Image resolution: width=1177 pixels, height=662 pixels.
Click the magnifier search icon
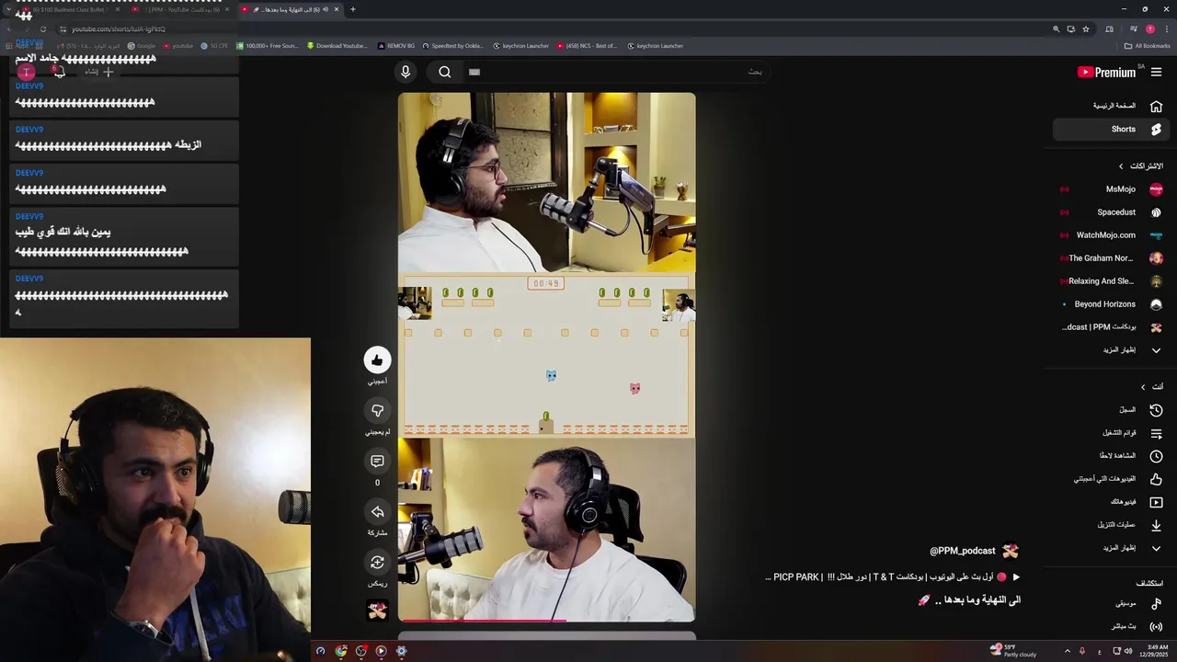pos(445,72)
